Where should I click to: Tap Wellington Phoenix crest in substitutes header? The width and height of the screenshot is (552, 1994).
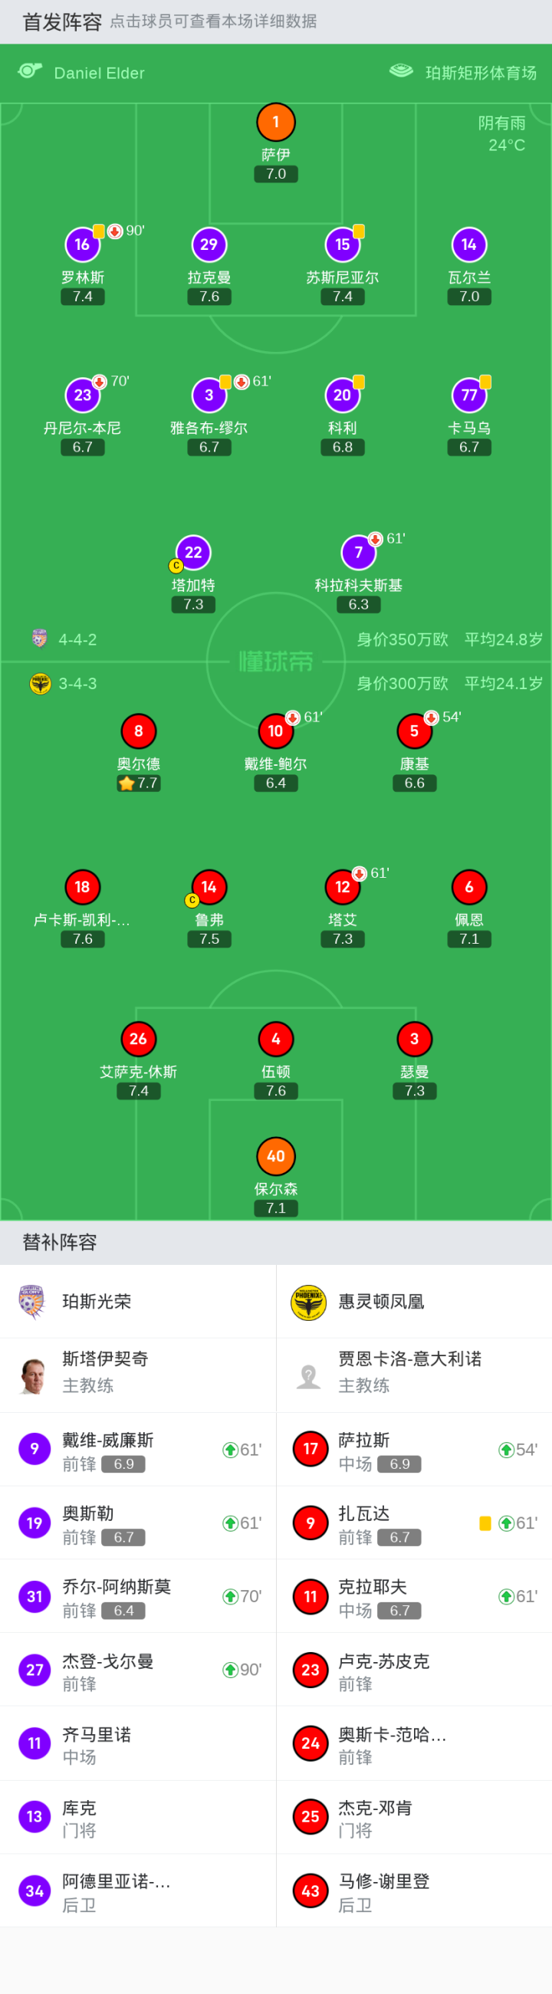tap(308, 1302)
